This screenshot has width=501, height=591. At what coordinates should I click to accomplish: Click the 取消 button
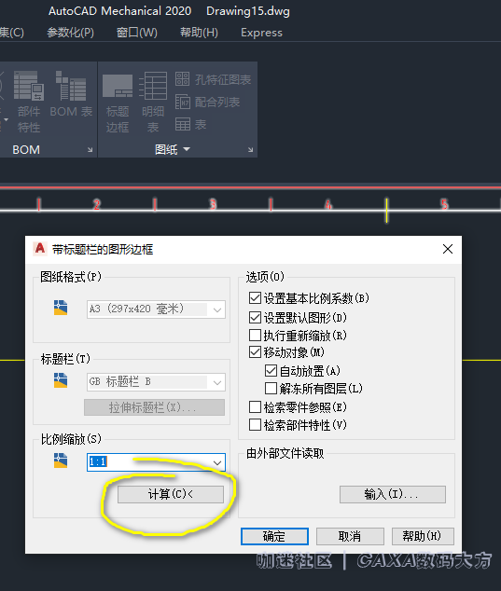[350, 536]
